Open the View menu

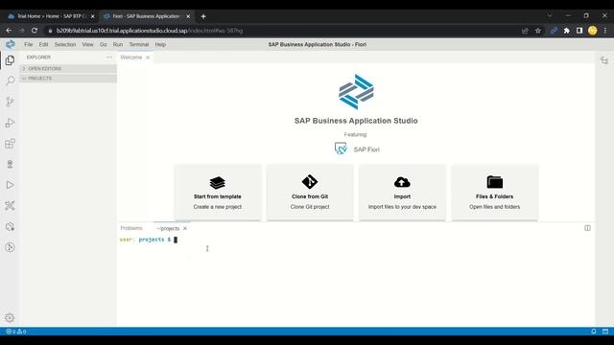87,45
